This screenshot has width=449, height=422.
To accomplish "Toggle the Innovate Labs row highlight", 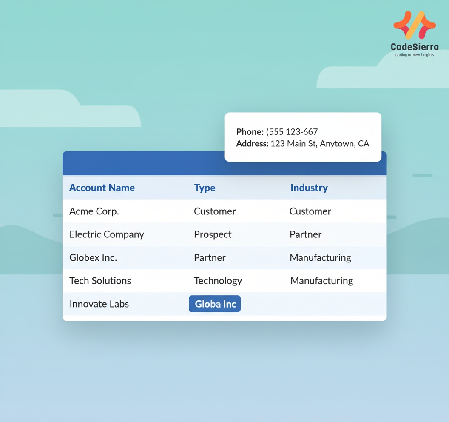I will tap(99, 304).
